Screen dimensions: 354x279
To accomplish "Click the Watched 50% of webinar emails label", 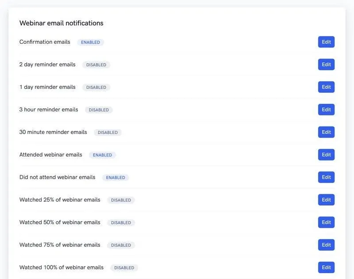I will click(x=60, y=222).
